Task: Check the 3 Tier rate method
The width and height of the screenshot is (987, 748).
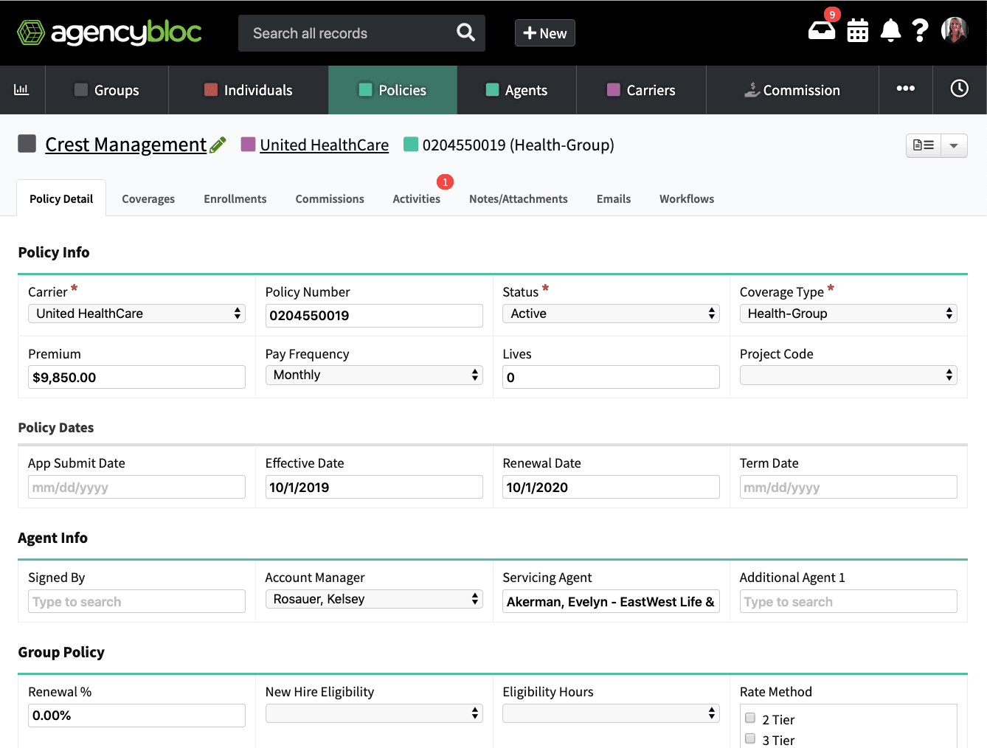Action: pos(750,739)
